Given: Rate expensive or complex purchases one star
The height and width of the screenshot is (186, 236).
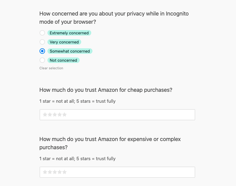Looking at the screenshot, I should [45, 172].
